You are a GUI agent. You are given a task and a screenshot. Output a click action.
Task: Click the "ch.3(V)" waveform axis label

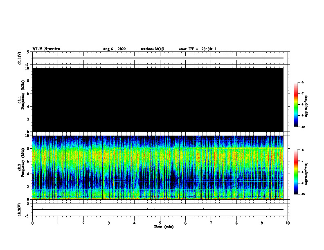pos(19,210)
